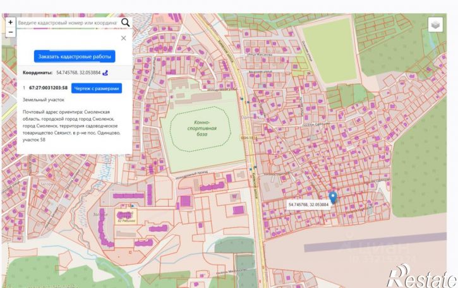Select cadastral number 67:27:0031203:58
Screen dimensions: 458x288
[48, 88]
